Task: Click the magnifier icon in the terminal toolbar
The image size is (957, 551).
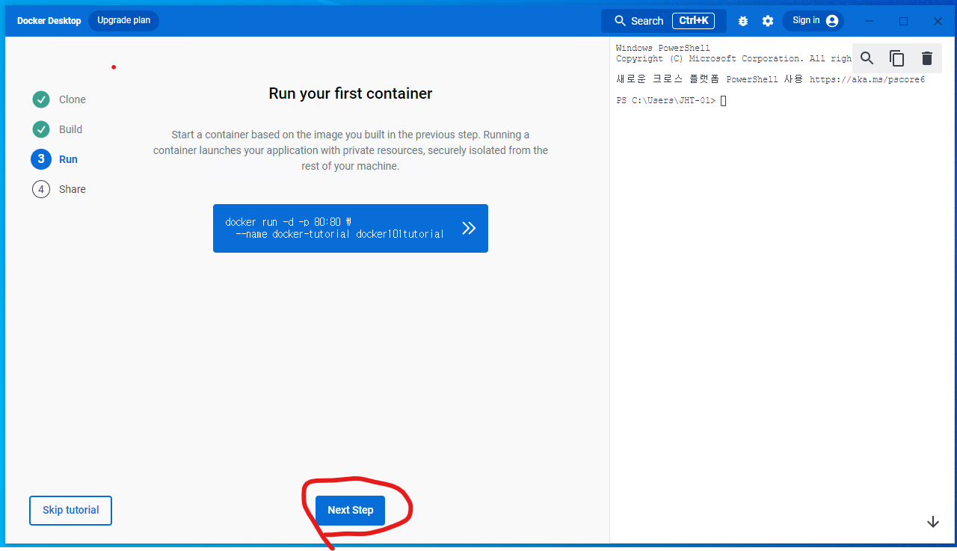Action: [x=867, y=58]
